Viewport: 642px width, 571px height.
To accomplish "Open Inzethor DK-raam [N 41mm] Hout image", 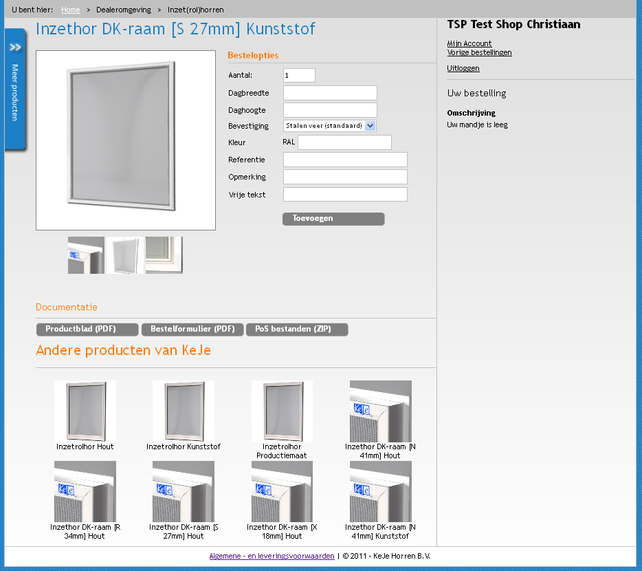I will tap(381, 411).
